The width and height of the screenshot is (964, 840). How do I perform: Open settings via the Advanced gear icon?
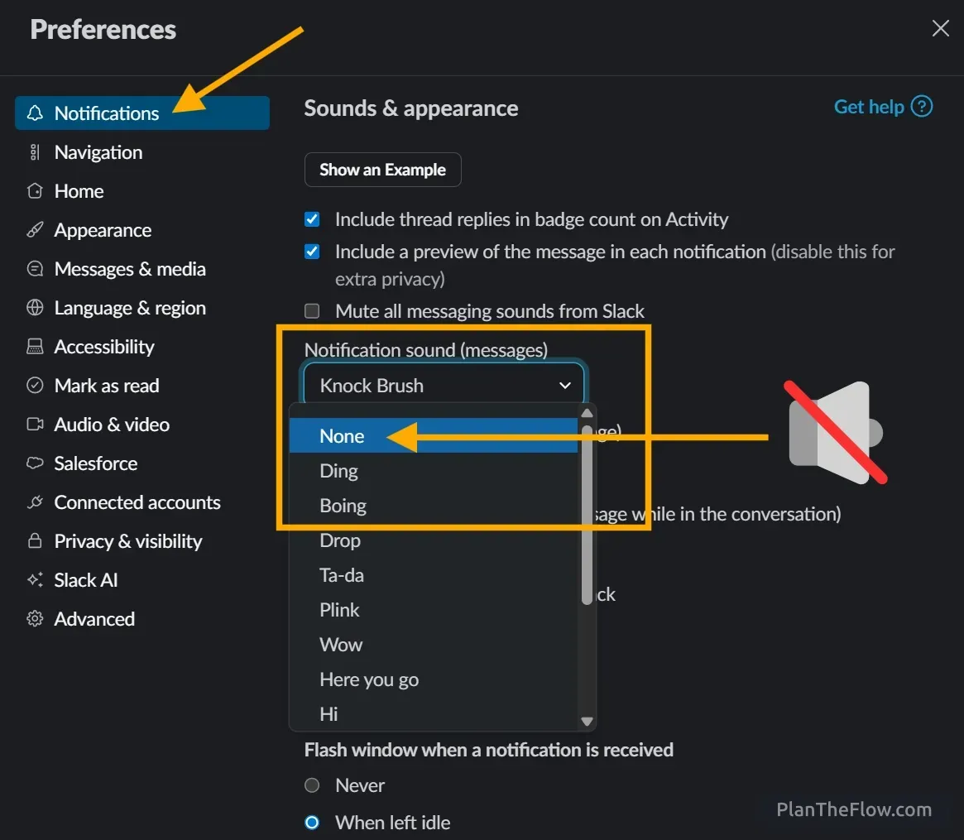35,618
